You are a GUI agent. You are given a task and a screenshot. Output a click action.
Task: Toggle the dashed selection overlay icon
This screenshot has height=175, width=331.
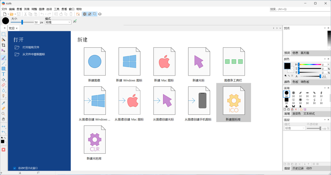[x=95, y=14]
